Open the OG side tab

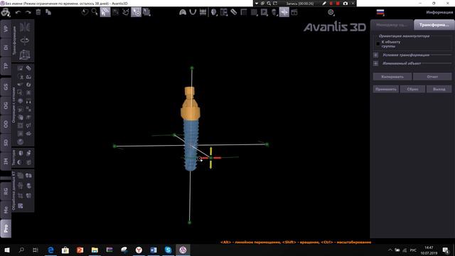point(6,106)
